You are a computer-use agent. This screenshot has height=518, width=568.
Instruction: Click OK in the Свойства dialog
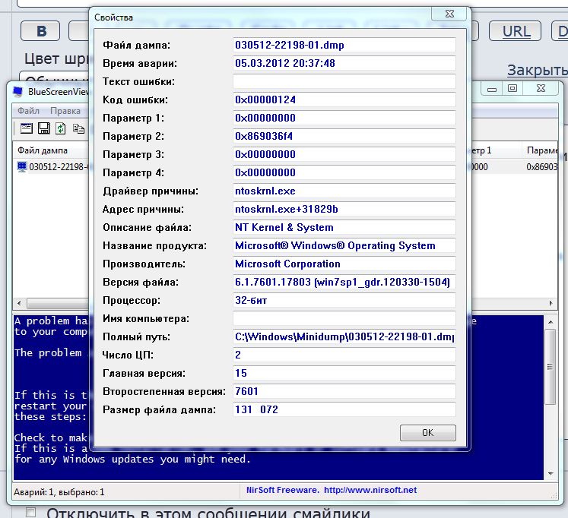pos(428,433)
